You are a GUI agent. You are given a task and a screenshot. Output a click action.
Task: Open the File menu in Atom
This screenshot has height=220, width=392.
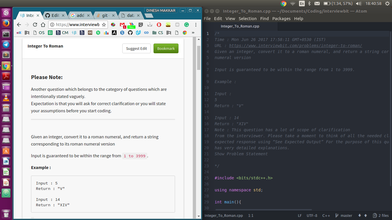(207, 18)
